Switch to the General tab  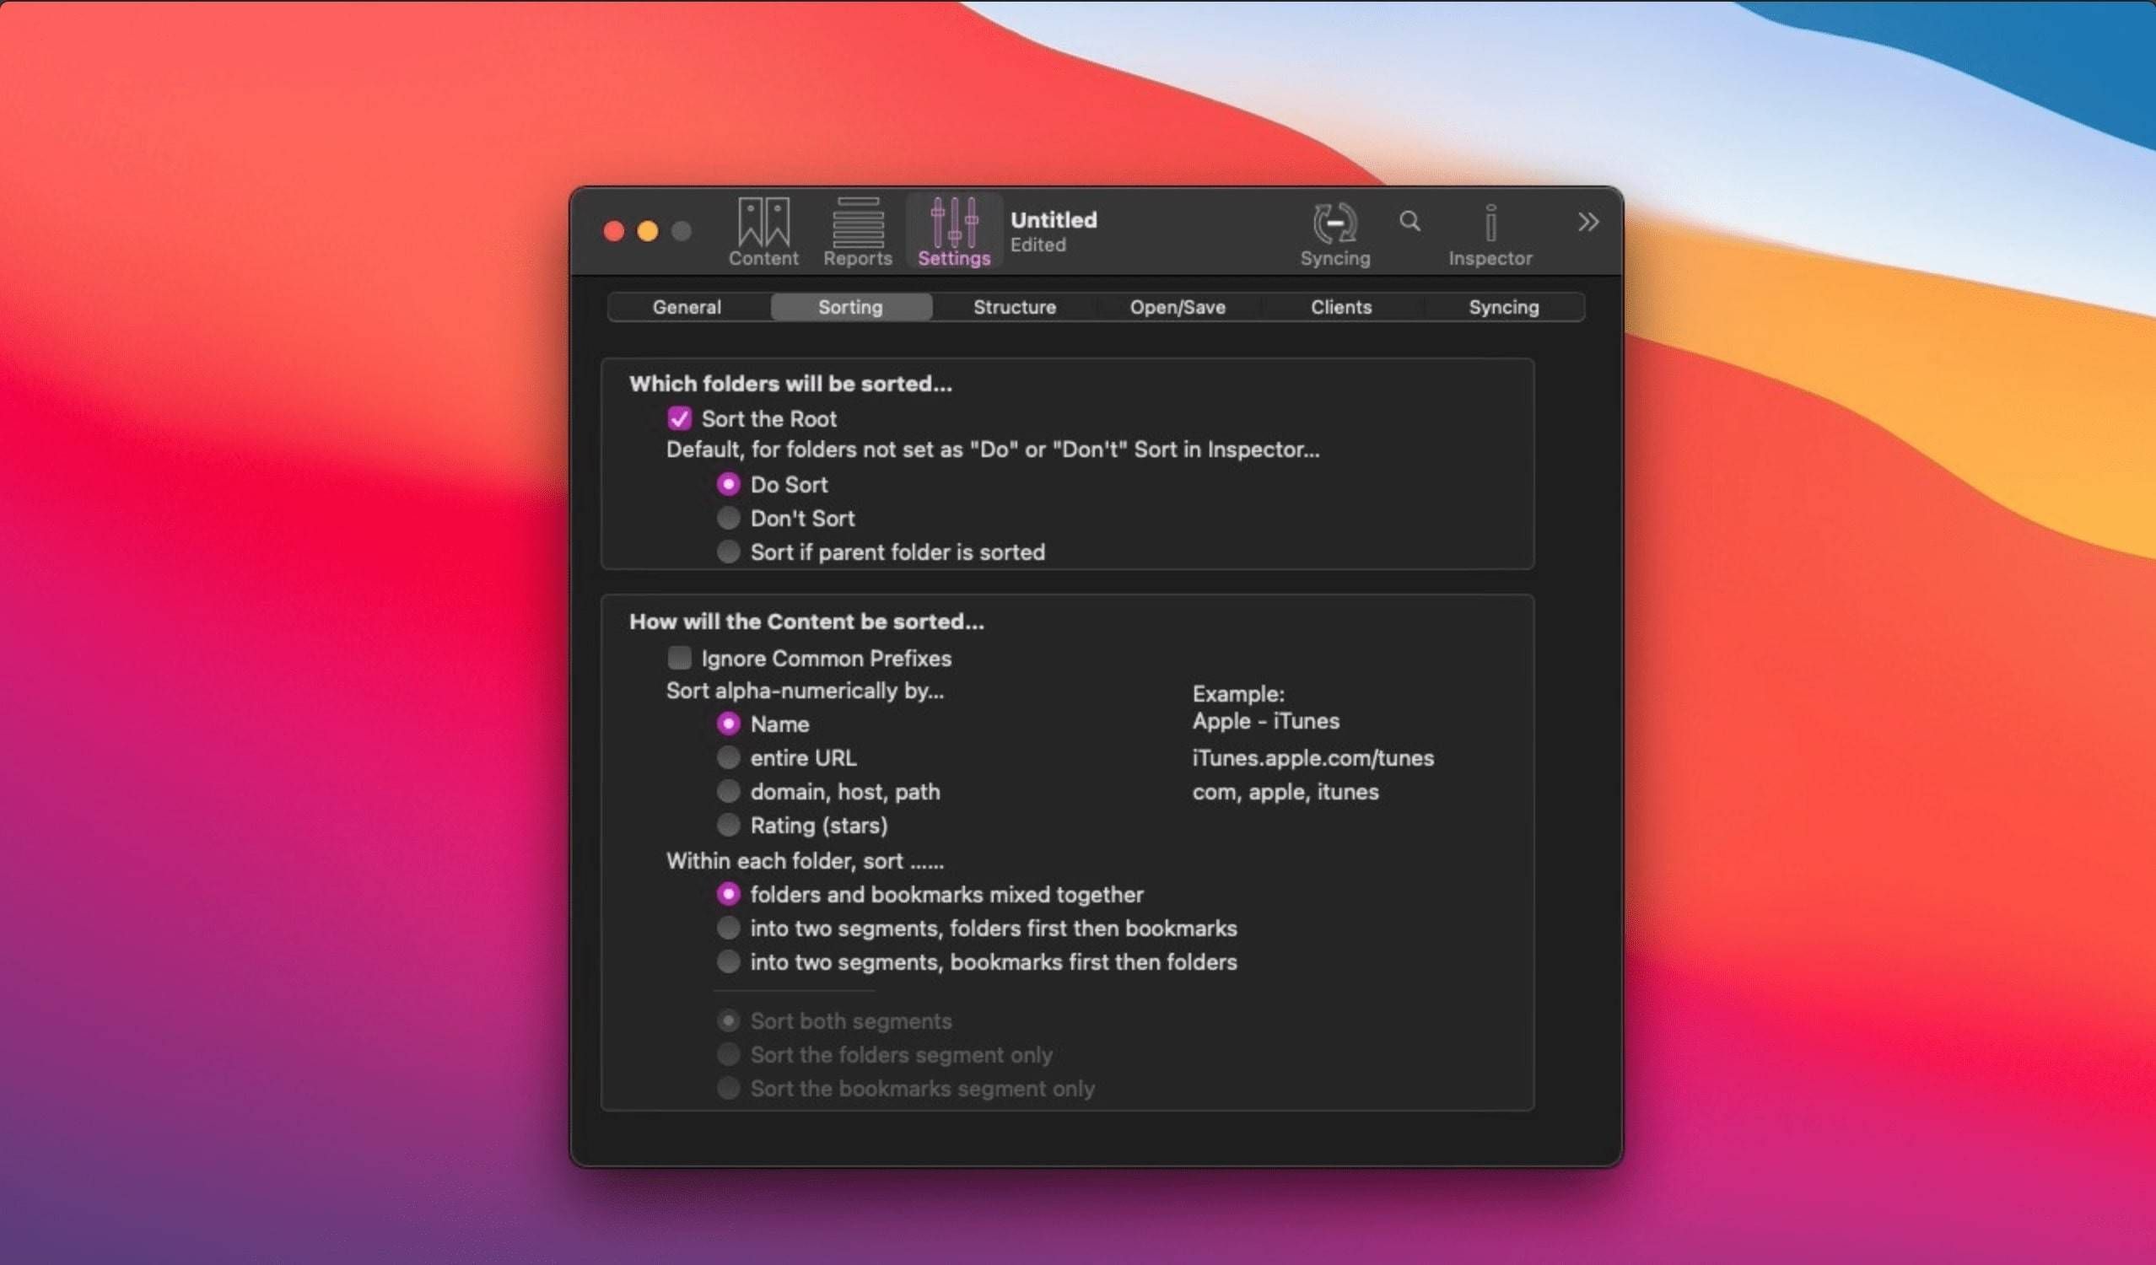(x=685, y=307)
